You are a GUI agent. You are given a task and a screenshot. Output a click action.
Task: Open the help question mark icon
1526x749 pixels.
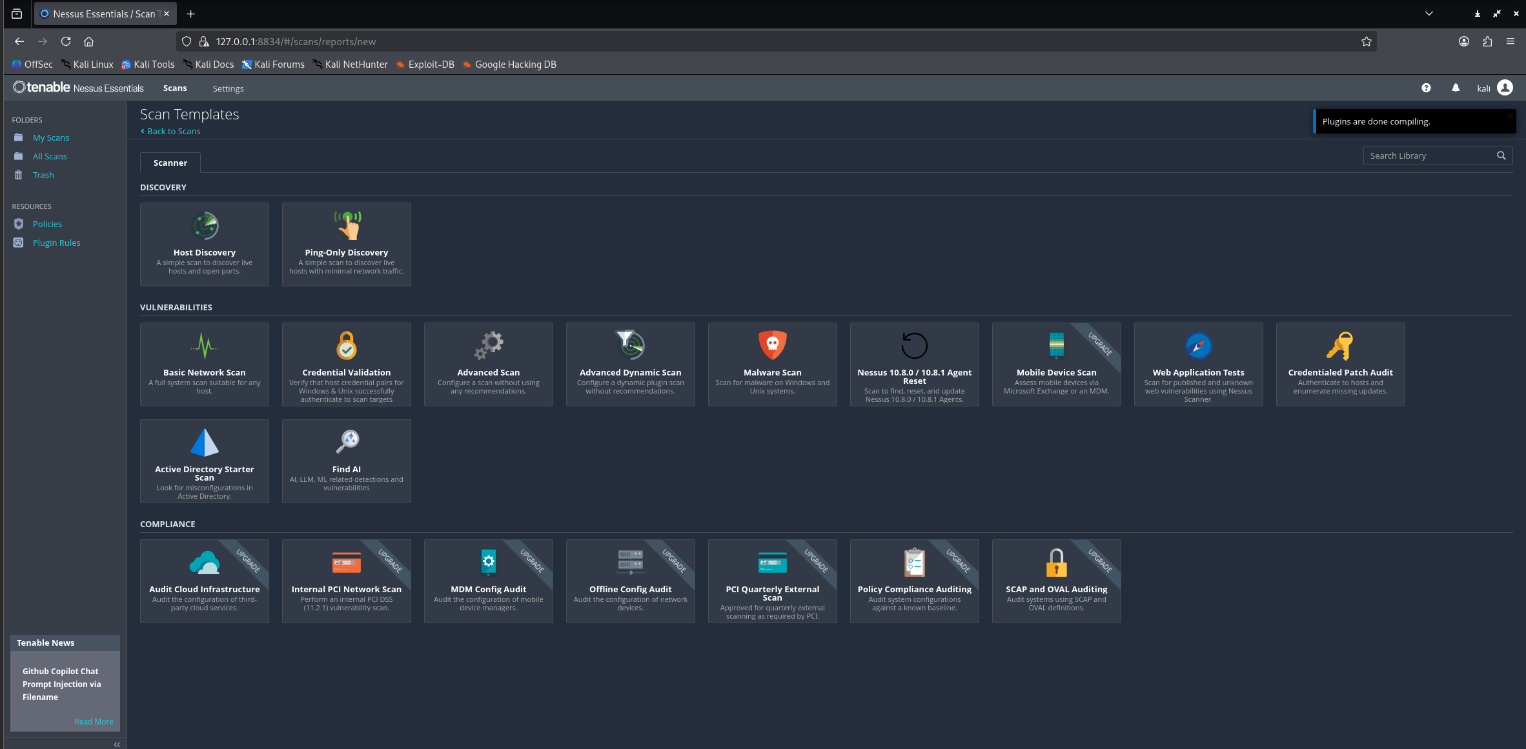[x=1426, y=88]
